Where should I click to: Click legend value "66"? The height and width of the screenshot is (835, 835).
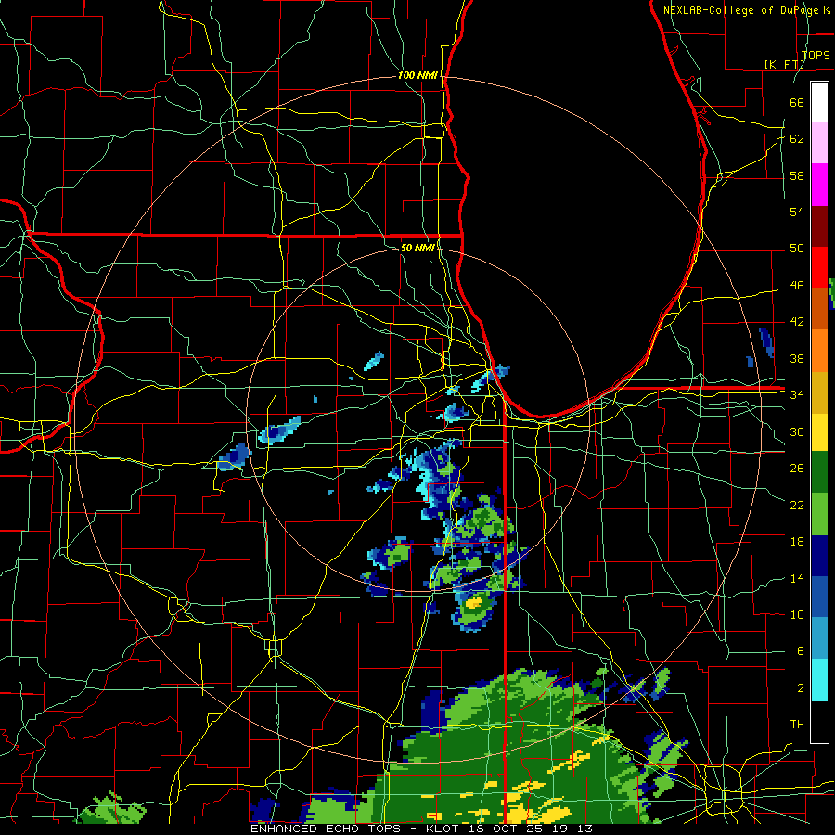797,102
